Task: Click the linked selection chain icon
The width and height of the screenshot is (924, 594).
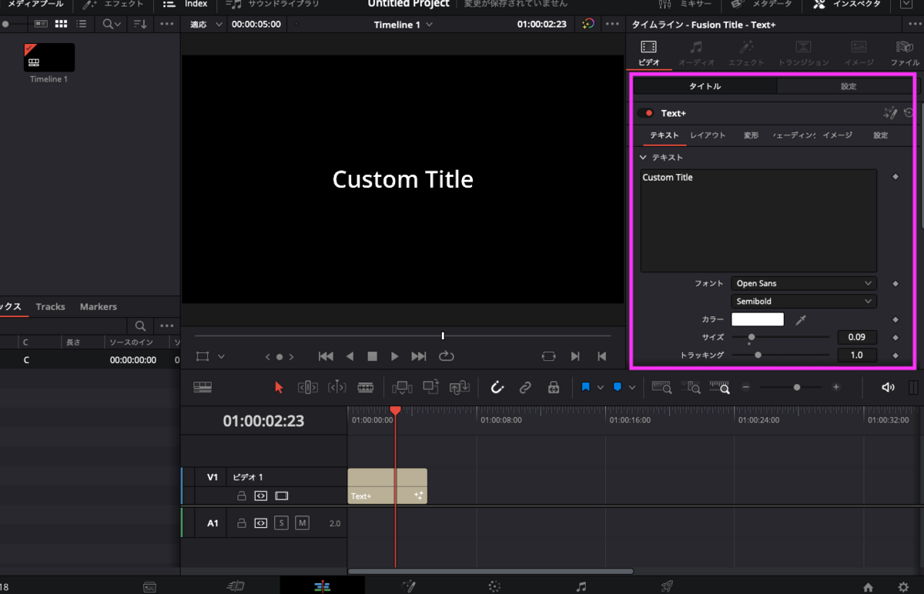Action: pyautogui.click(x=525, y=388)
